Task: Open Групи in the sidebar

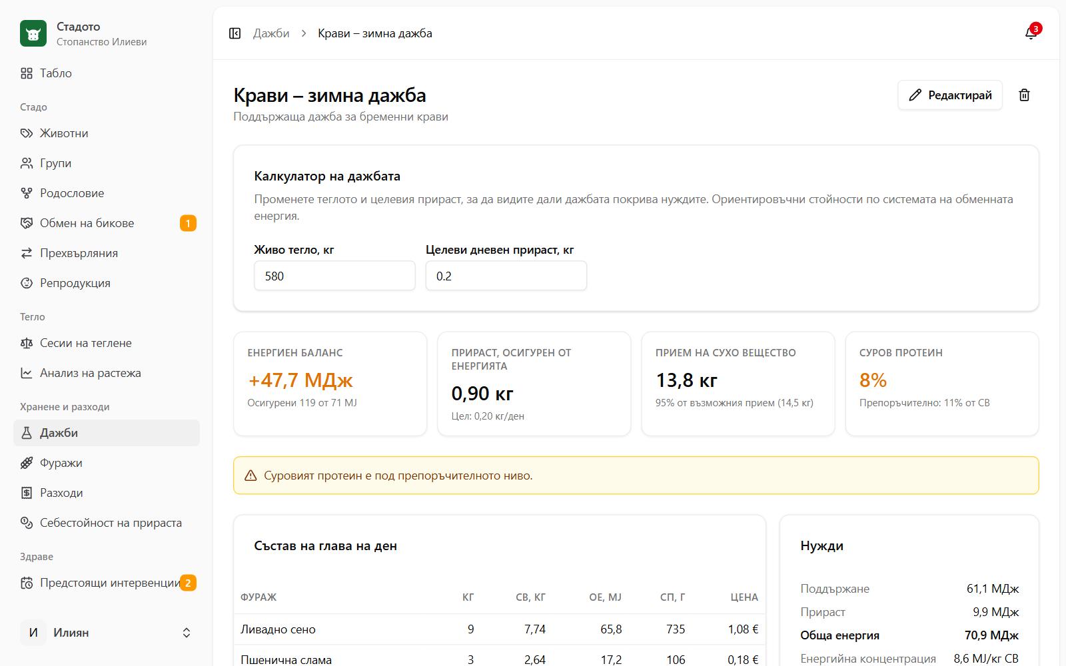Action: [x=107, y=163]
